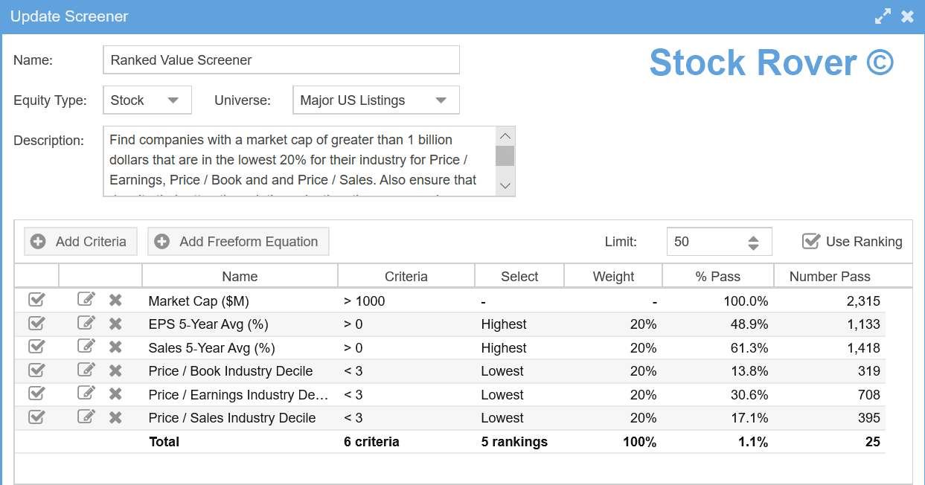This screenshot has width=925, height=485.
Task: Edit the Market Cap criterion
Action: [86, 301]
